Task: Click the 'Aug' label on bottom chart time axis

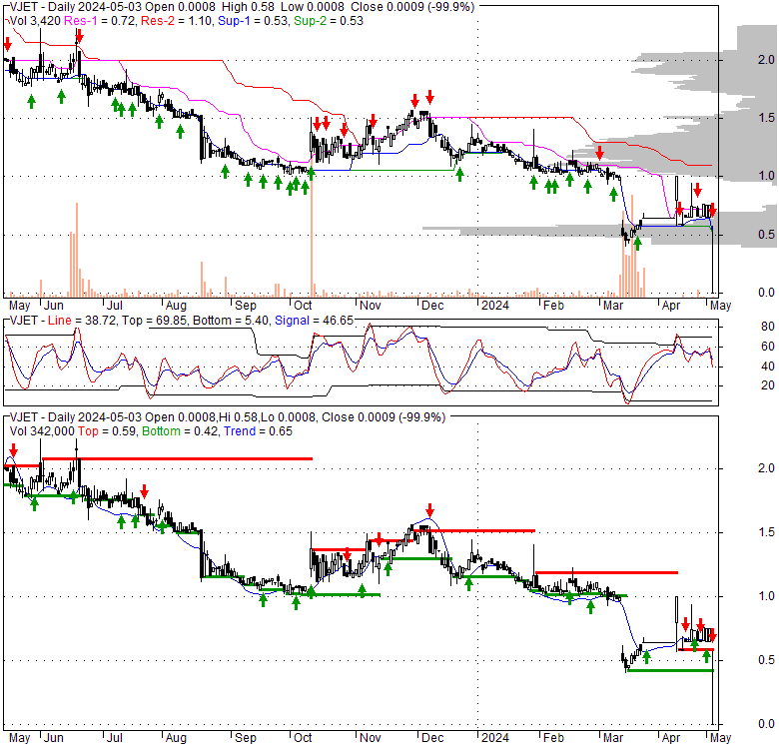Action: point(176,738)
